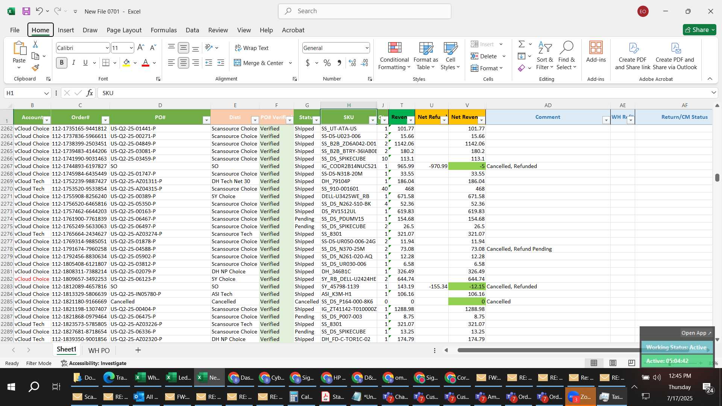Switch to the WH PO sheet tab
Image resolution: width=722 pixels, height=406 pixels.
tap(99, 350)
